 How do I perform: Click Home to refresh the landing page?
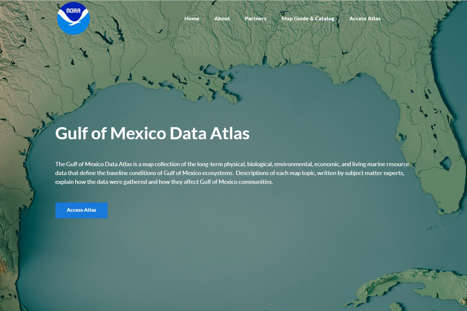tap(192, 19)
